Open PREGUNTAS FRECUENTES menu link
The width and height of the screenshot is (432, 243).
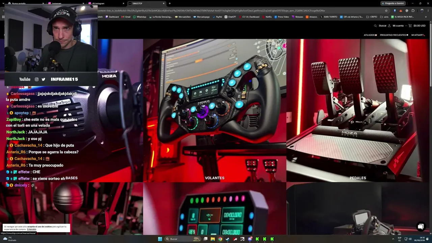pyautogui.click(x=394, y=35)
